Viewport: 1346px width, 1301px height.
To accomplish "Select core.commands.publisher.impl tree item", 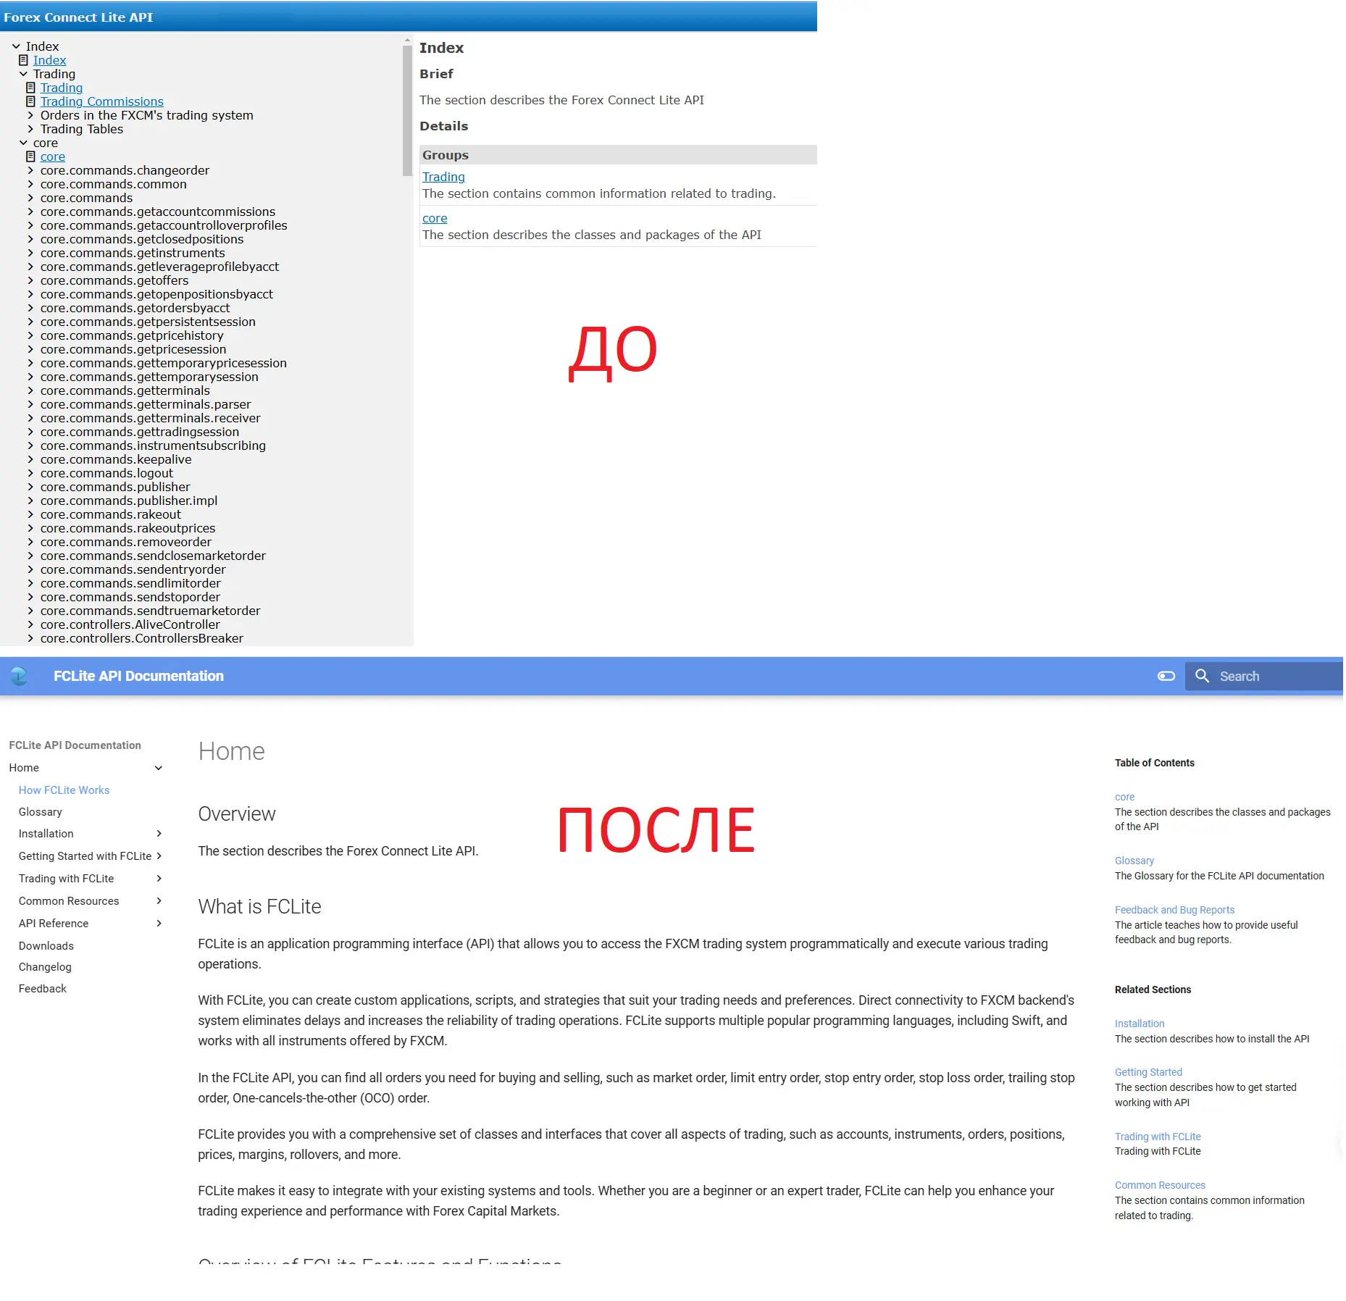I will point(129,501).
